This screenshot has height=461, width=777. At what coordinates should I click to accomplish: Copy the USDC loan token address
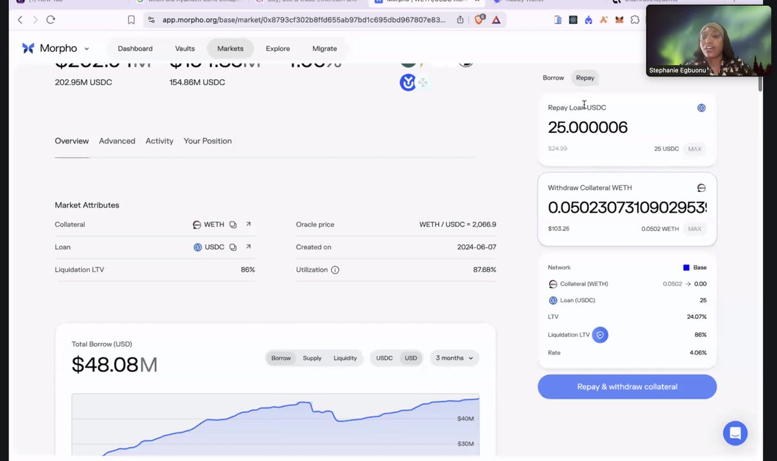click(x=233, y=247)
